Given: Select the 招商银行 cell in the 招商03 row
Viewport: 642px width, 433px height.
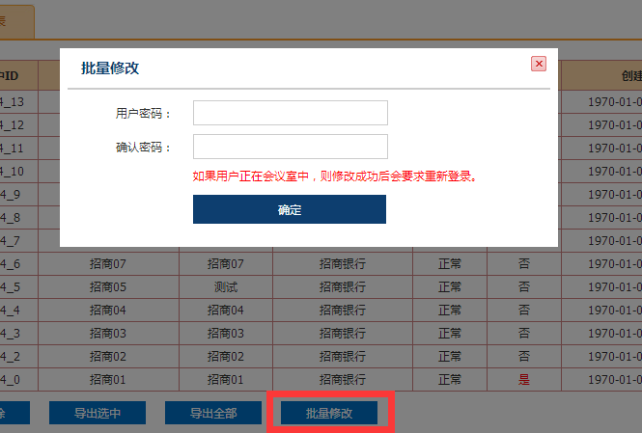Looking at the screenshot, I should (x=343, y=333).
